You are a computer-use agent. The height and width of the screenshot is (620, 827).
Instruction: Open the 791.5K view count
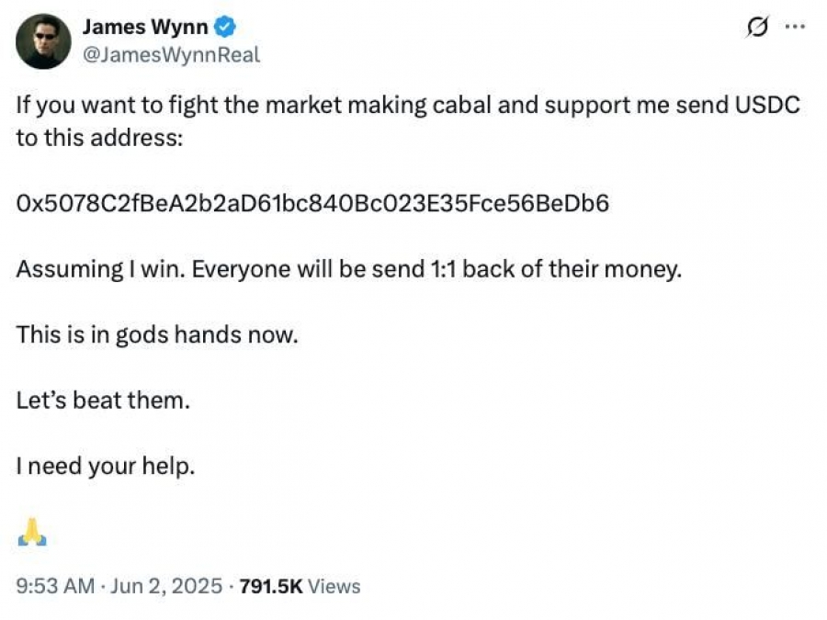click(x=271, y=586)
